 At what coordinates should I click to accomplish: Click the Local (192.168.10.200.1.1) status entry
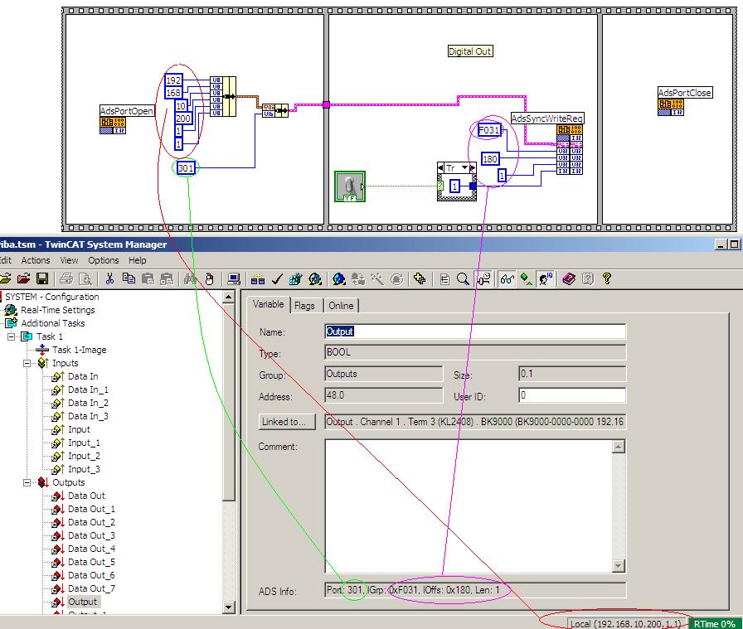[625, 624]
